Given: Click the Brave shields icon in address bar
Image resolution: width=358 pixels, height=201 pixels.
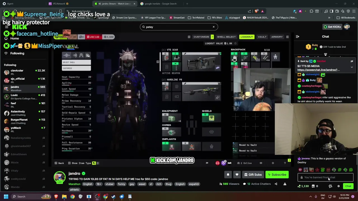Looking at the screenshot, I should tap(256, 11).
